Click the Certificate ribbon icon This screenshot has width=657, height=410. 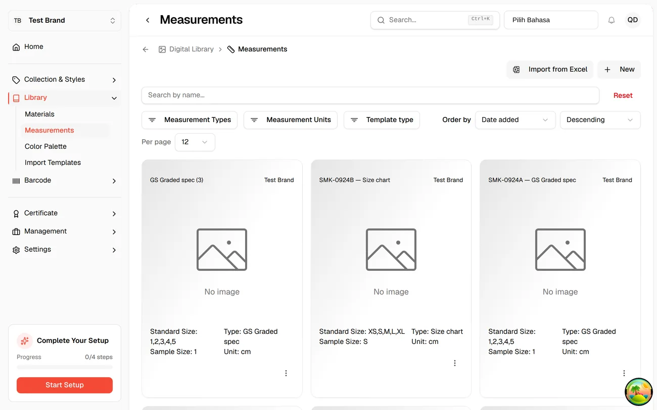16,213
